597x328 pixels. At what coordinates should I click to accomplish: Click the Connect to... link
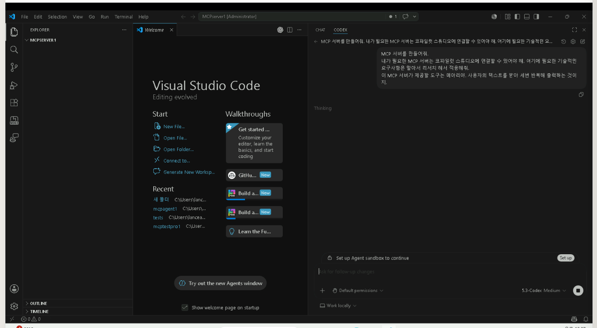pos(177,161)
